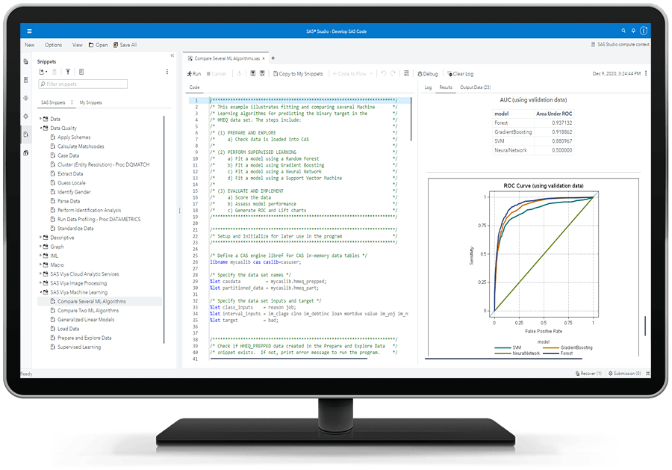Screen dimensions: 672x470
Task: Select the Output Data (23) tab
Action: (x=476, y=87)
